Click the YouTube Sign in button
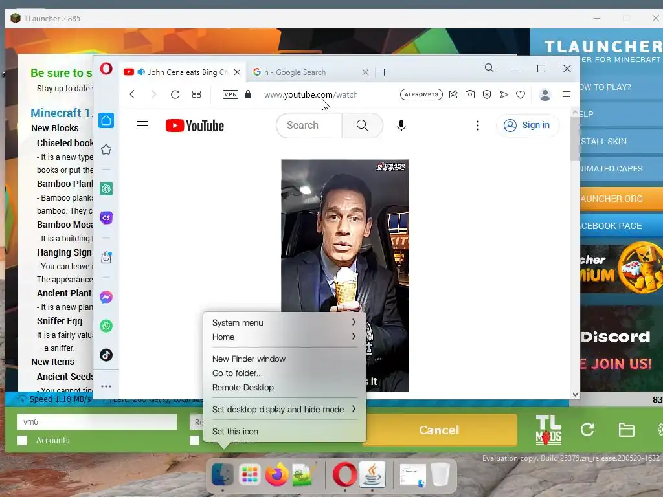Viewport: 663px width, 497px height. (527, 126)
